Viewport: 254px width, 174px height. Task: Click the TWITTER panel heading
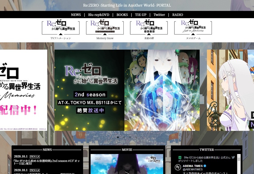[207, 150]
